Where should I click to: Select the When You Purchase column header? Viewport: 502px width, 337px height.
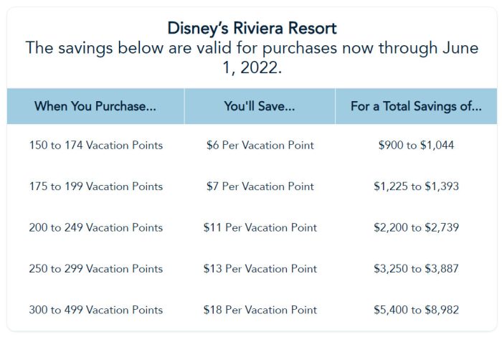coord(95,107)
